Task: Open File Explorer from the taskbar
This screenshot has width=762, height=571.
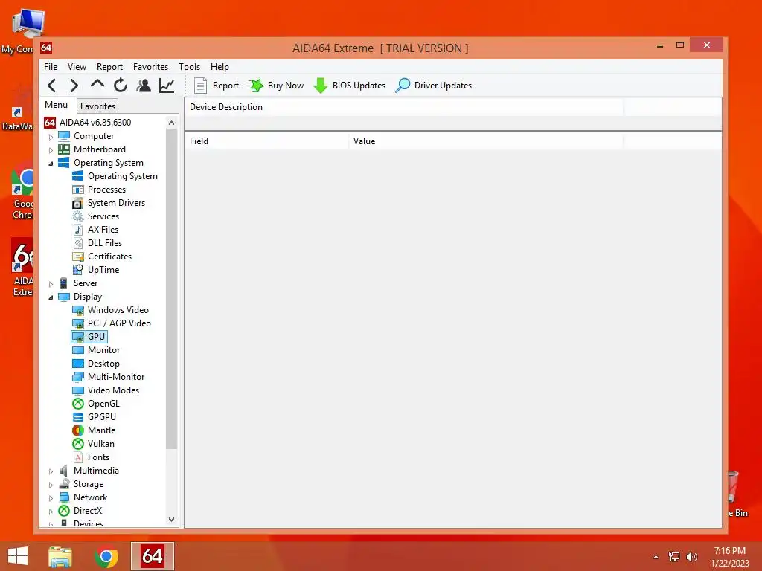Action: coord(60,556)
